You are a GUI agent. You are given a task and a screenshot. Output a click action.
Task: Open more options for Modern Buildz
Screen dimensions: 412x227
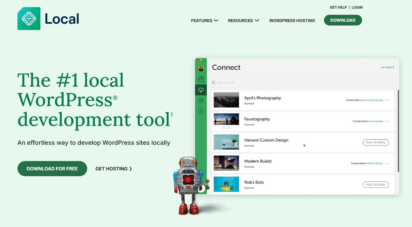387,163
